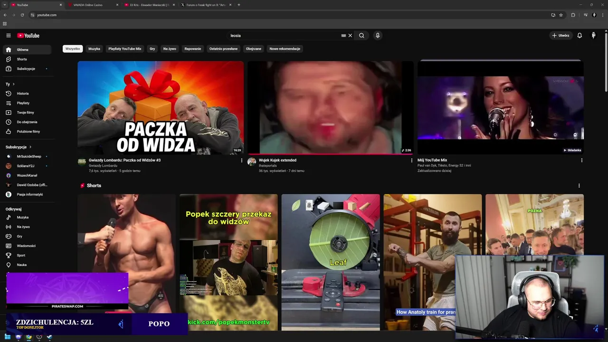Open WszechKanał subscription channel
The width and height of the screenshot is (608, 342).
tap(27, 176)
